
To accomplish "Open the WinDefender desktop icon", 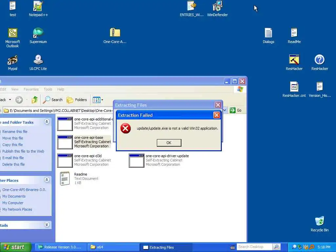I will (217, 9).
